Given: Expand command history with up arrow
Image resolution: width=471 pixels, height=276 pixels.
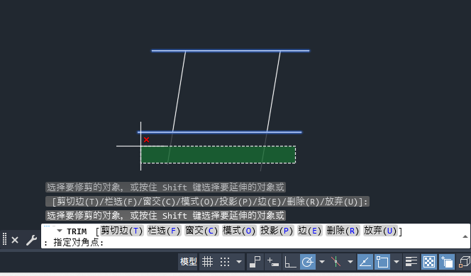Looking at the screenshot, I should coord(465,236).
